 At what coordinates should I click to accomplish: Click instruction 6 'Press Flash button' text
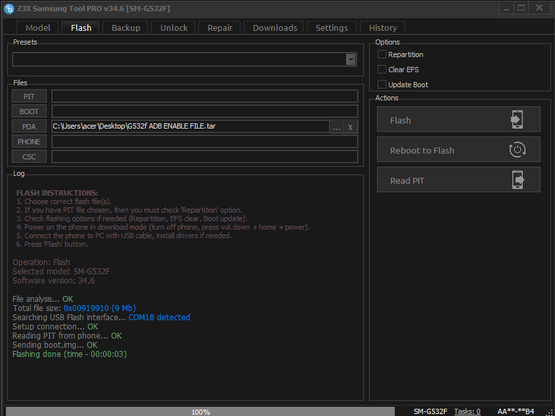(x=53, y=244)
